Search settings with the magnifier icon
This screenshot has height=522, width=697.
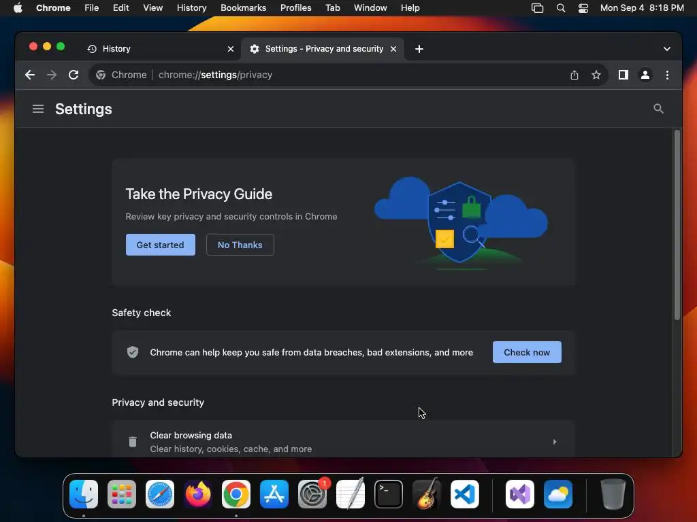click(658, 109)
